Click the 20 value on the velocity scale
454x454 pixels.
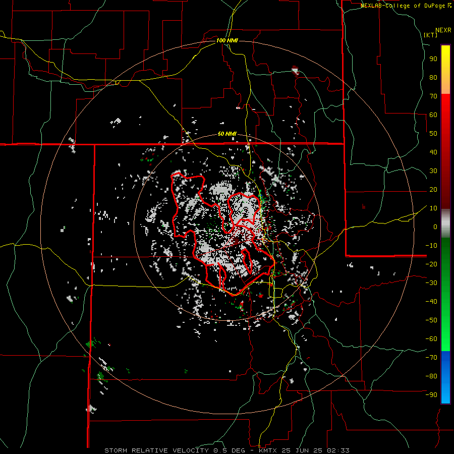click(x=433, y=189)
